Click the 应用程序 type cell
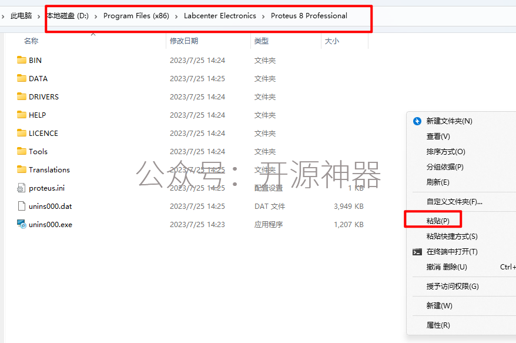 [269, 224]
